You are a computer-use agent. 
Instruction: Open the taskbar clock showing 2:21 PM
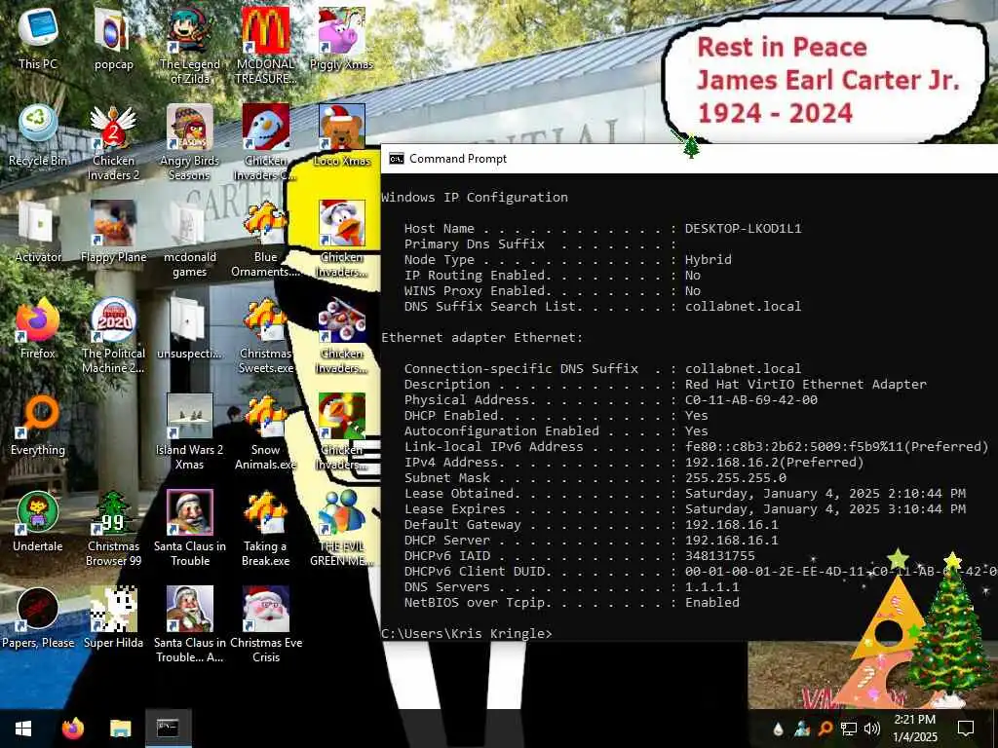tap(915, 729)
